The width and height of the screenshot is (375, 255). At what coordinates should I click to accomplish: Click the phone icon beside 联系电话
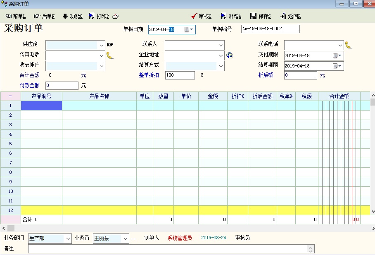(349, 45)
